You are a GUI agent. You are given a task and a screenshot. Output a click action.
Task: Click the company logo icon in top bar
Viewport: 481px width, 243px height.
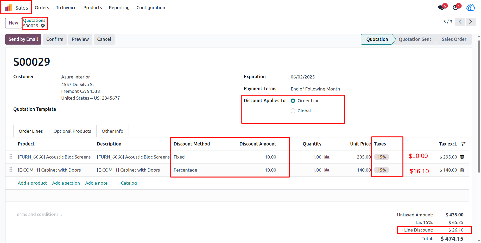pyautogui.click(x=471, y=8)
